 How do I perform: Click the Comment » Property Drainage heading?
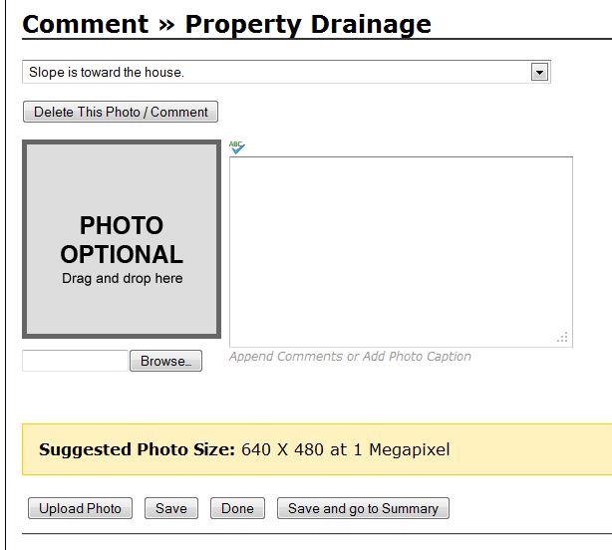point(227,24)
